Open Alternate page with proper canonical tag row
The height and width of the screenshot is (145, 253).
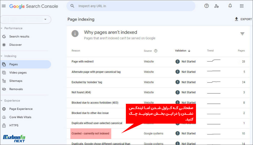[x=158, y=72]
